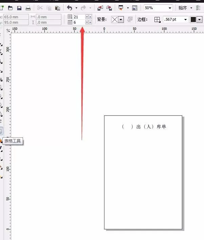This screenshot has width=204, height=240.
Task: Click the Cut scissors icon
Action: point(40,8)
